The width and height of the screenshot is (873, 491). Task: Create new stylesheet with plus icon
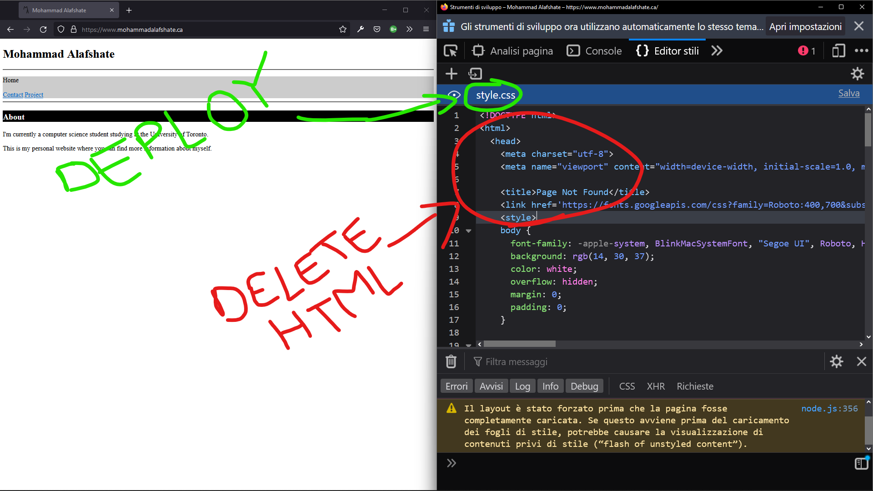click(451, 74)
